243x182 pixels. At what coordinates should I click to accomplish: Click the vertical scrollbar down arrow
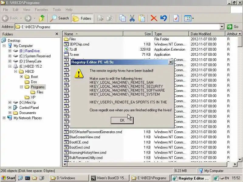(240, 159)
